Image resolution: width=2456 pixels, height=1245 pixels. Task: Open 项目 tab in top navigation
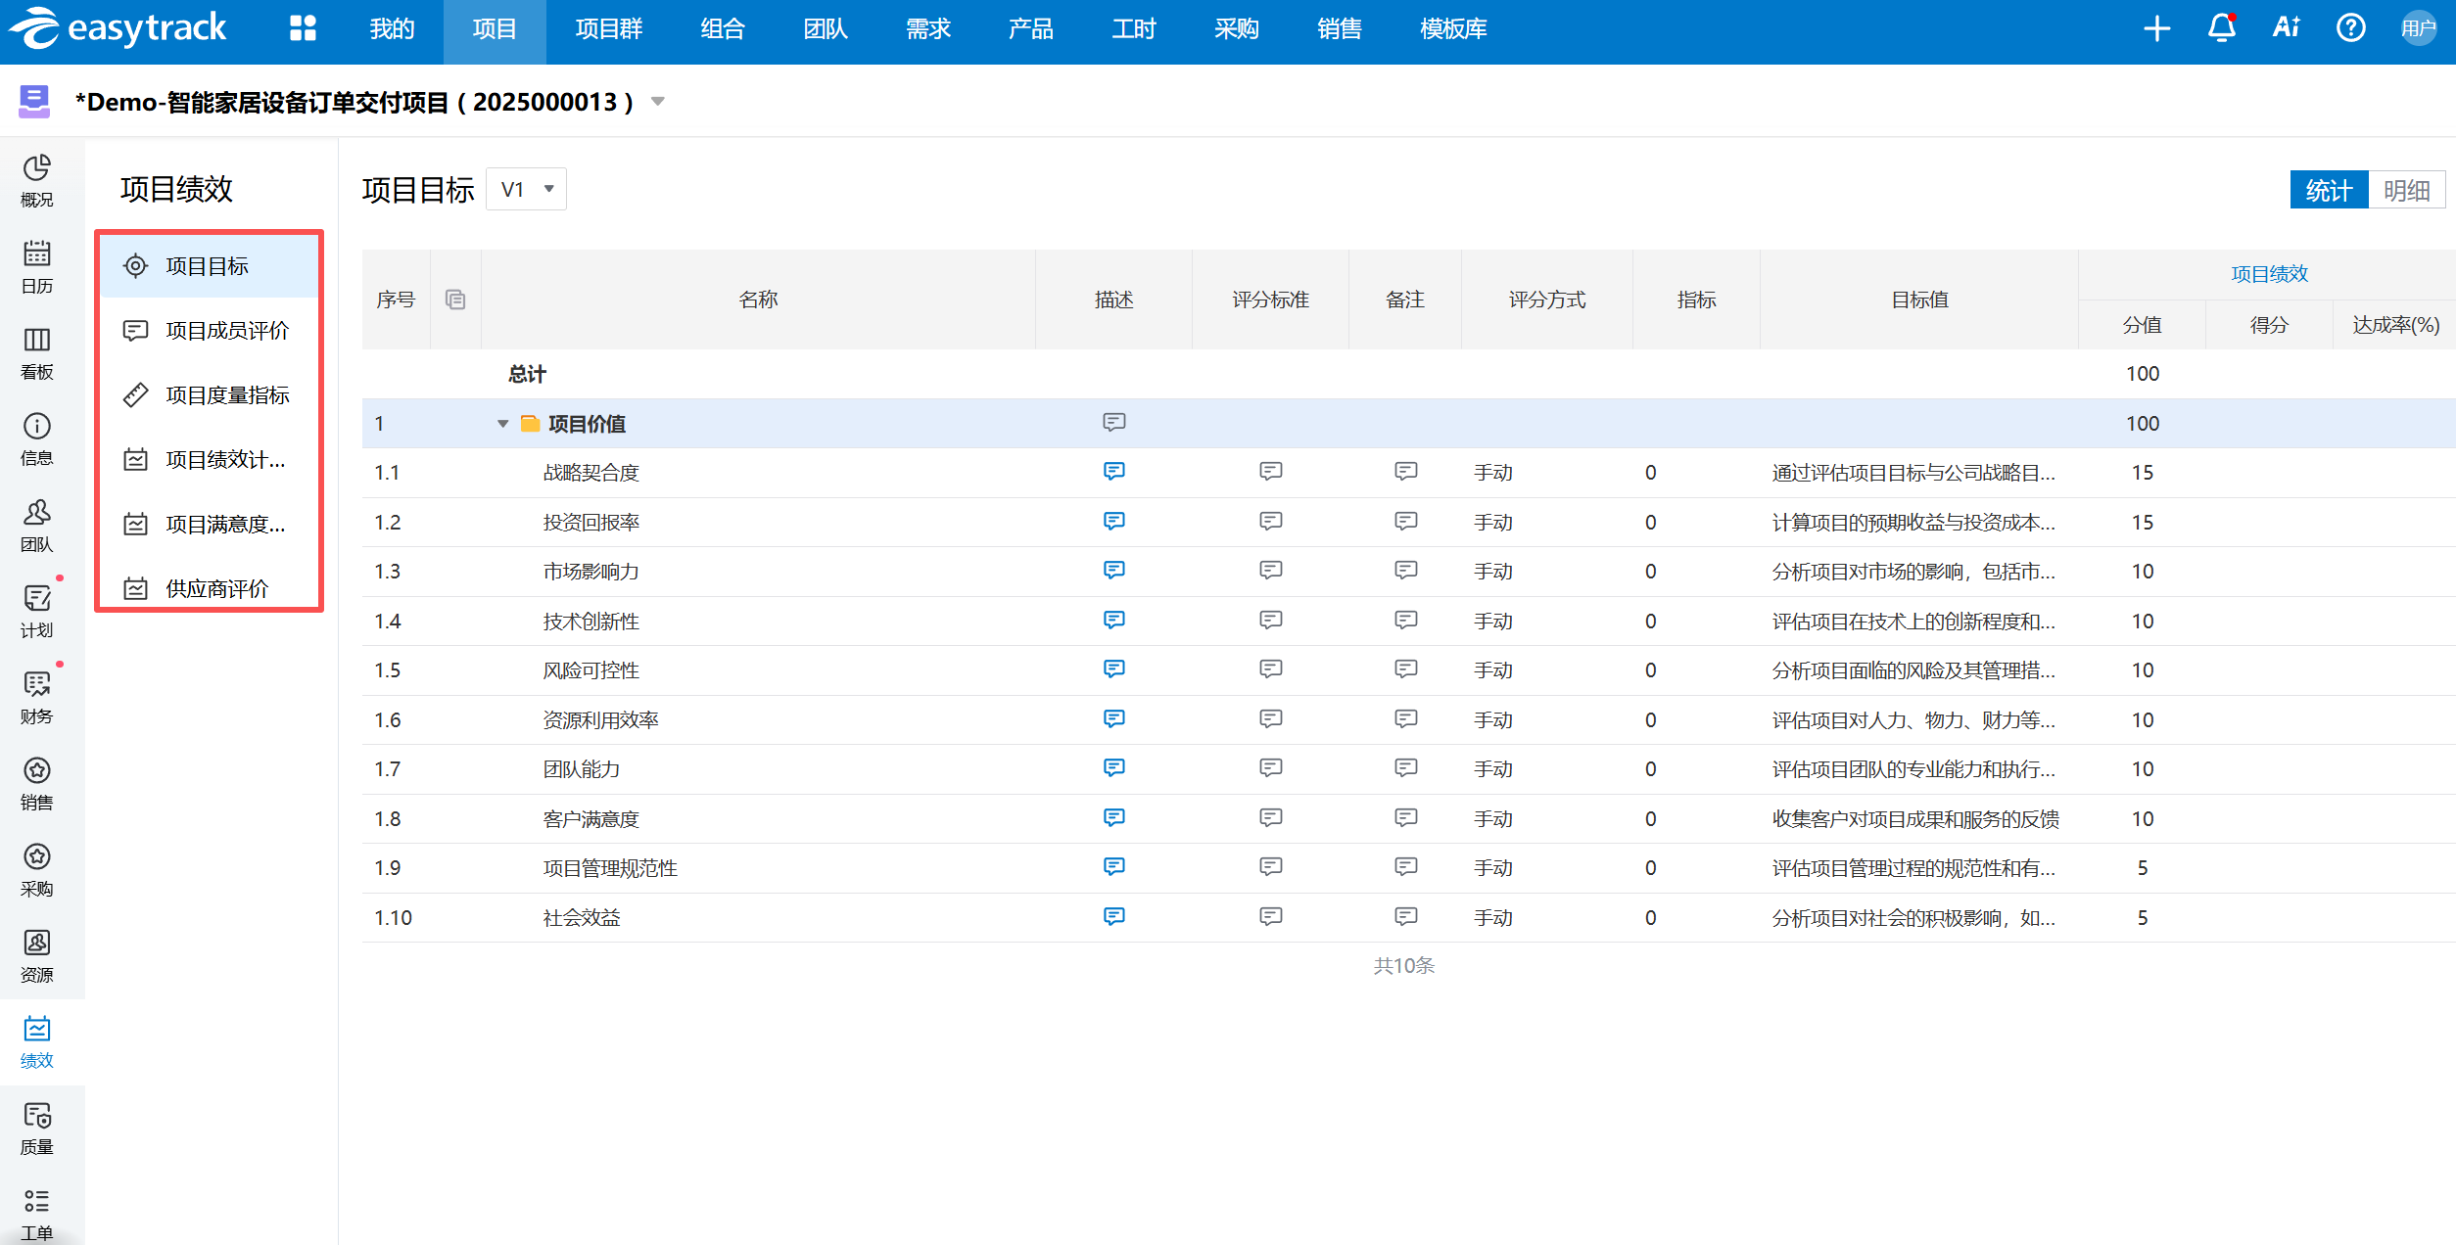click(495, 31)
